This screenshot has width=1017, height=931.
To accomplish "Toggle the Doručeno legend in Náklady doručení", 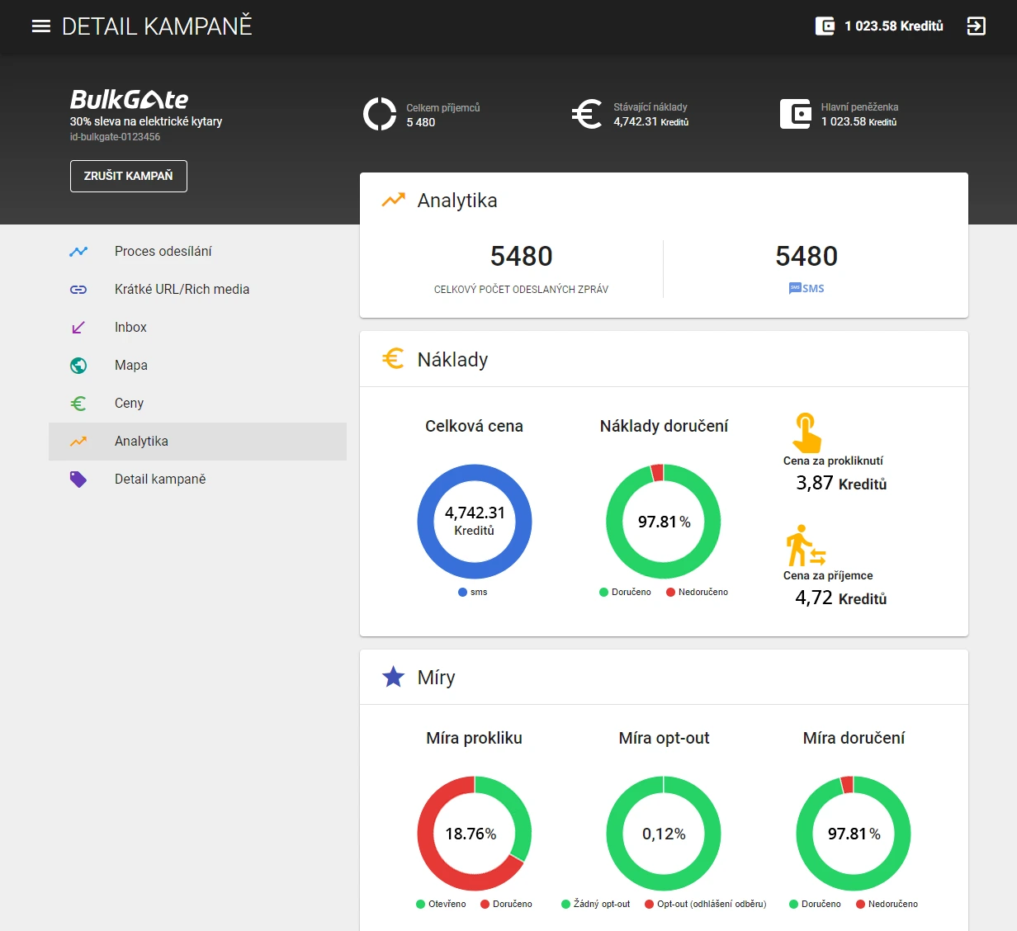I will pos(625,592).
